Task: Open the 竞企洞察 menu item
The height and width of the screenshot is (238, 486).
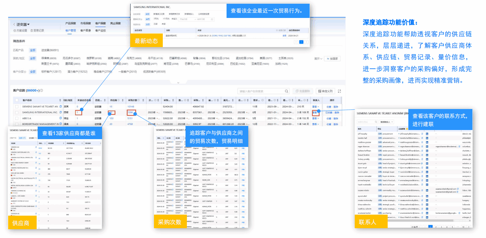Action: tap(115, 23)
